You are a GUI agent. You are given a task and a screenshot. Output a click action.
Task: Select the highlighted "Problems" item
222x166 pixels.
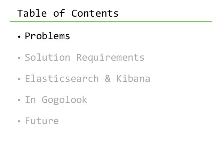click(x=47, y=36)
